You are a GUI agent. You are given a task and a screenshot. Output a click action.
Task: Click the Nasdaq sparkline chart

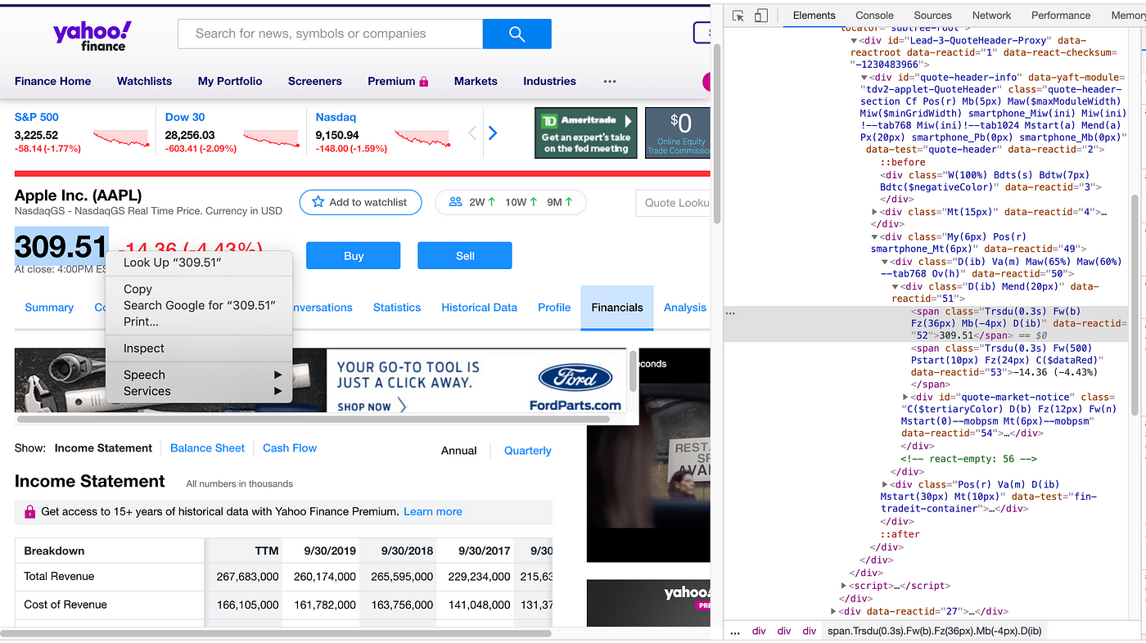tap(422, 137)
